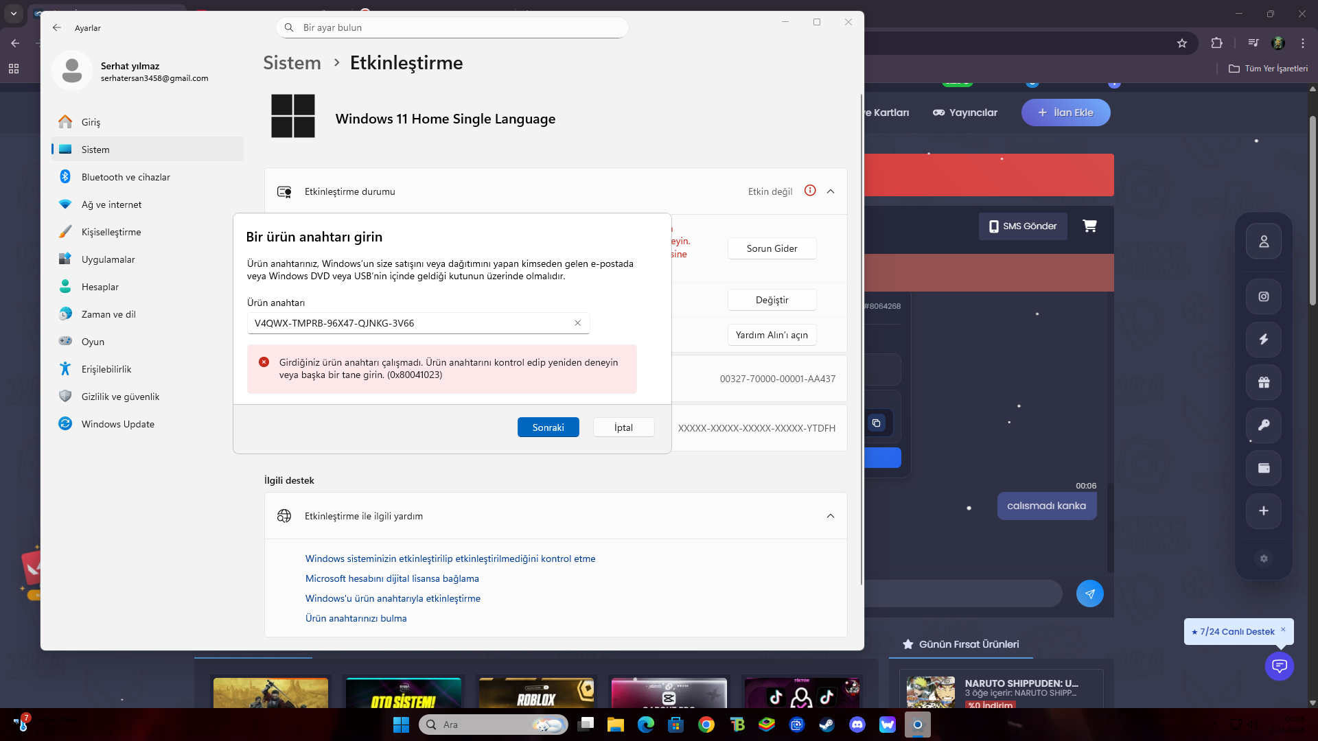
Task: Click the Instagram icon in website sidebar
Action: pyautogui.click(x=1263, y=296)
